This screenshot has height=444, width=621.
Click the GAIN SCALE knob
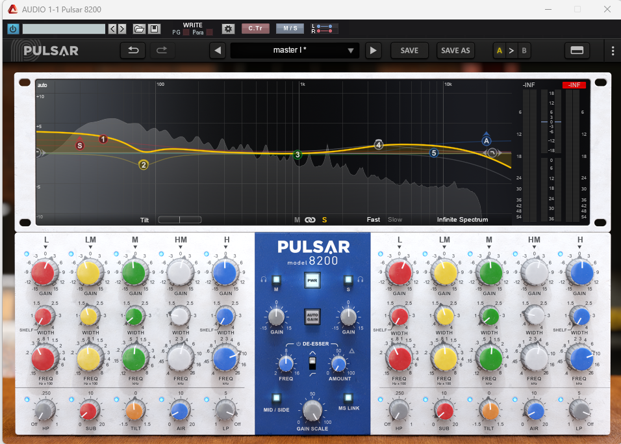(x=312, y=411)
